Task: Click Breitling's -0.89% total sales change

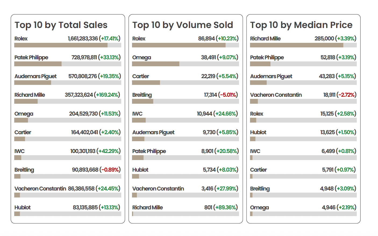Action: point(110,170)
